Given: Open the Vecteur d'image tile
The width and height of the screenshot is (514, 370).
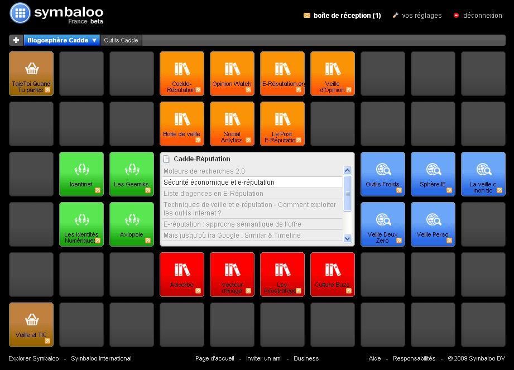Looking at the screenshot, I should [232, 275].
